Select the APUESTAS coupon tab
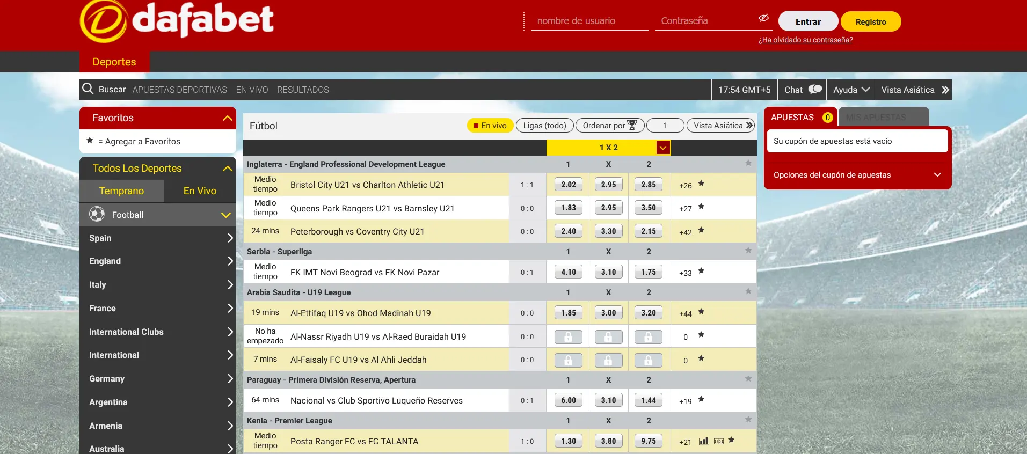Image resolution: width=1027 pixels, height=454 pixels. click(800, 117)
